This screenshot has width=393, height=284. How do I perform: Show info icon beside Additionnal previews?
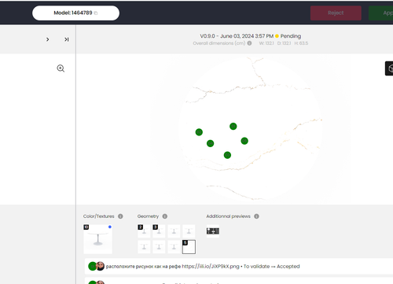pos(256,216)
